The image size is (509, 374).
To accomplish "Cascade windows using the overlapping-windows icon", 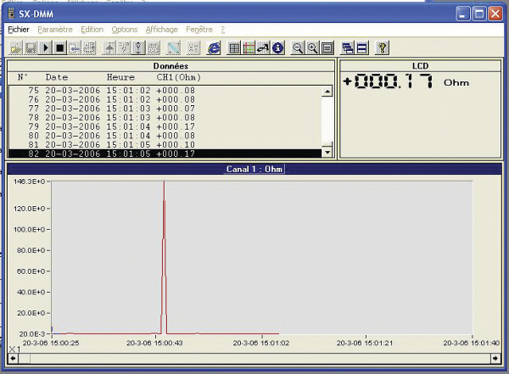I will coord(347,48).
